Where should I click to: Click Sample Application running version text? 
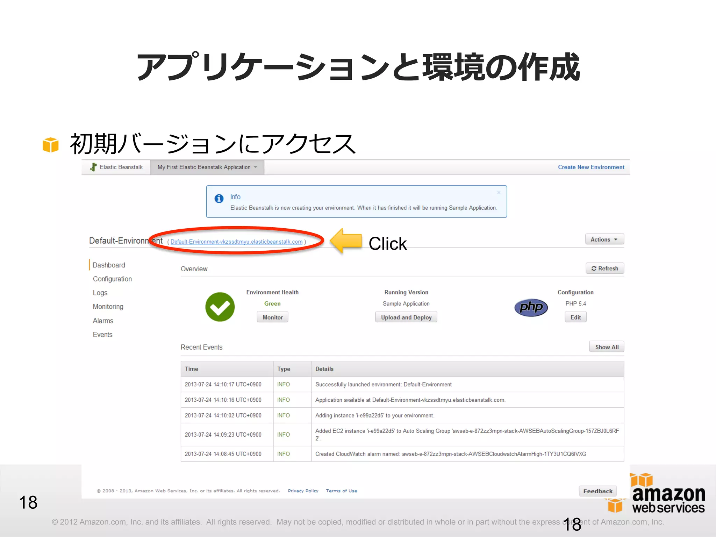click(406, 303)
